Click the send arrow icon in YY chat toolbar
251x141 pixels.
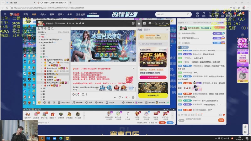115,97
